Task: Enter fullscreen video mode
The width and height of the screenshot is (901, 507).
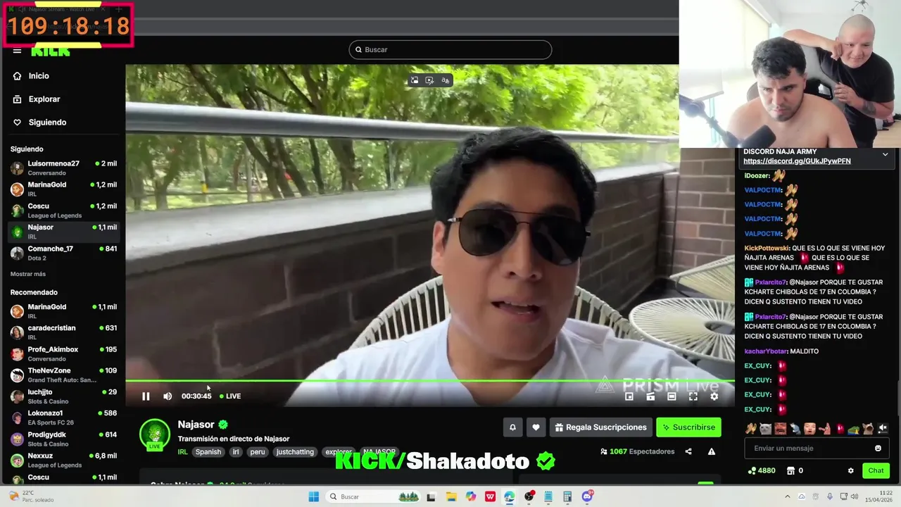Action: [x=693, y=396]
